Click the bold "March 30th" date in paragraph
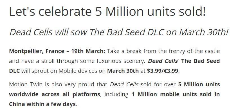Image resolution: width=238 pixels, height=112 pixels. [123, 71]
